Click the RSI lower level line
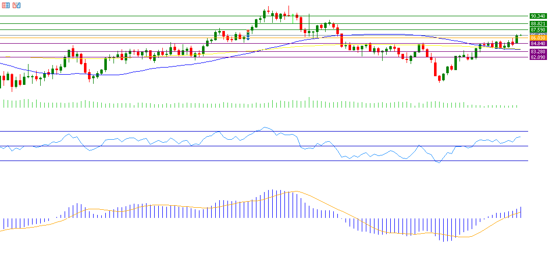The width and height of the screenshot is (548, 255). click(153, 161)
